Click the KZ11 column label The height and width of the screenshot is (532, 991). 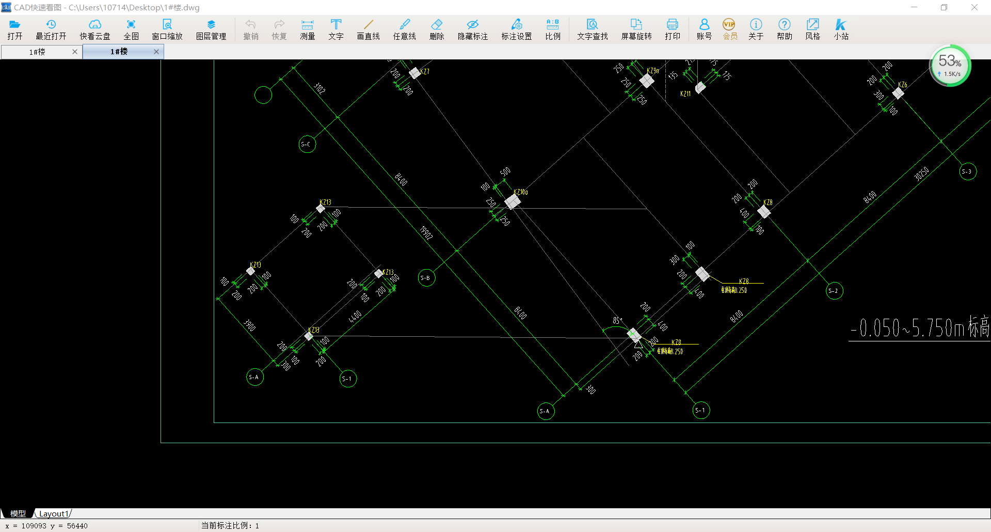[x=685, y=93]
